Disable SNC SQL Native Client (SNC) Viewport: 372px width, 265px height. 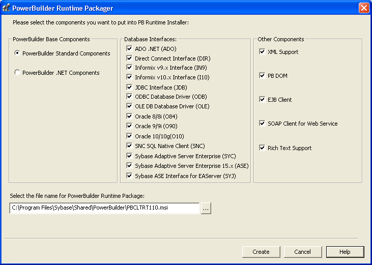point(129,146)
